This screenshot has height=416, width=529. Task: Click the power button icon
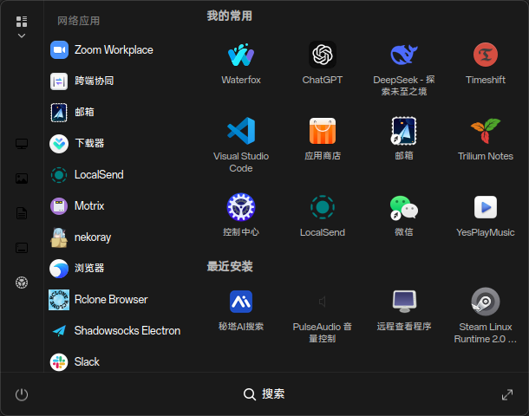click(22, 394)
